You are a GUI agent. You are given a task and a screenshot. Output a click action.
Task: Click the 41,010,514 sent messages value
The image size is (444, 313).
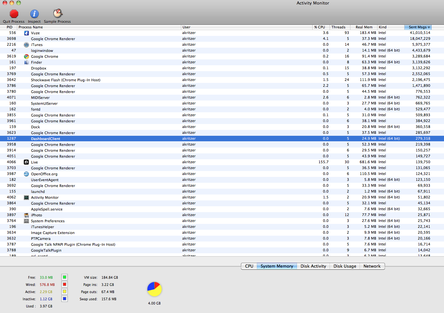420,33
